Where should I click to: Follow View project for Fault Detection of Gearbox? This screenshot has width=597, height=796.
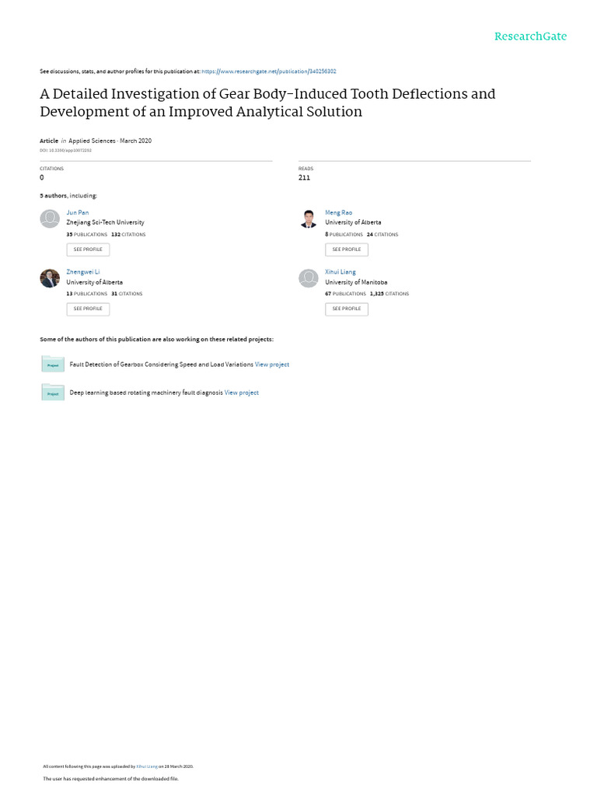click(x=272, y=365)
